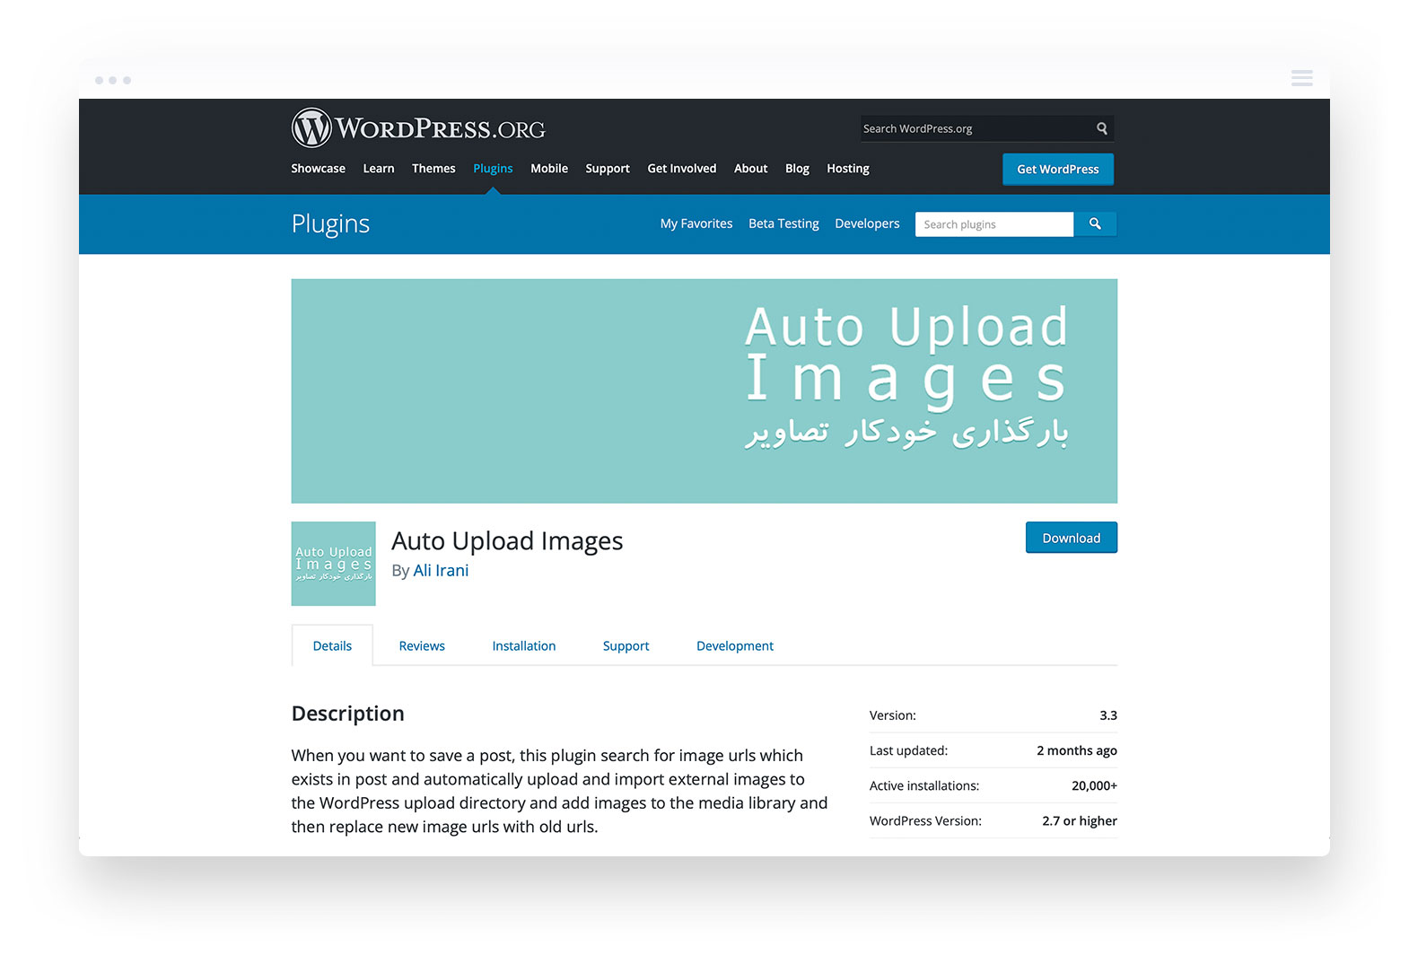Click the 'Active installations:' label
This screenshot has width=1409, height=964.
coord(924,785)
